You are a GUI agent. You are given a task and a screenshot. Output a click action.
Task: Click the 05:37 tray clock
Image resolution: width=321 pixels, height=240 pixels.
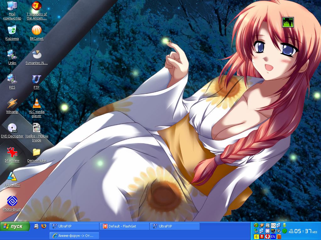[303, 231]
